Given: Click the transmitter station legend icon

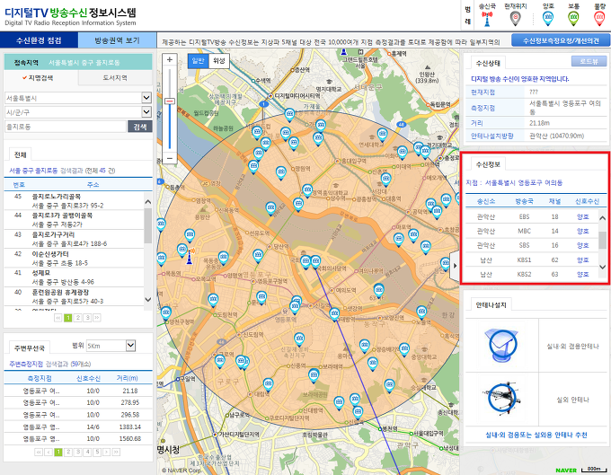Looking at the screenshot, I should (x=487, y=19).
